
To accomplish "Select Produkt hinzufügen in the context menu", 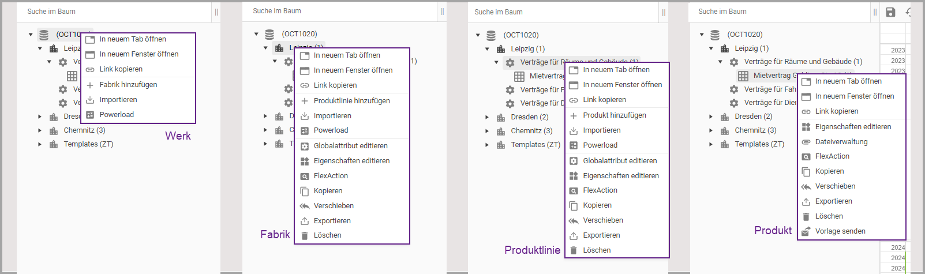I will click(614, 115).
